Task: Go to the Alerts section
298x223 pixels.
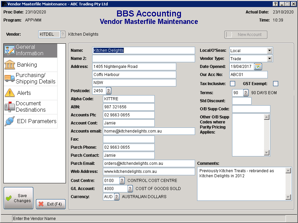Action: [30, 93]
